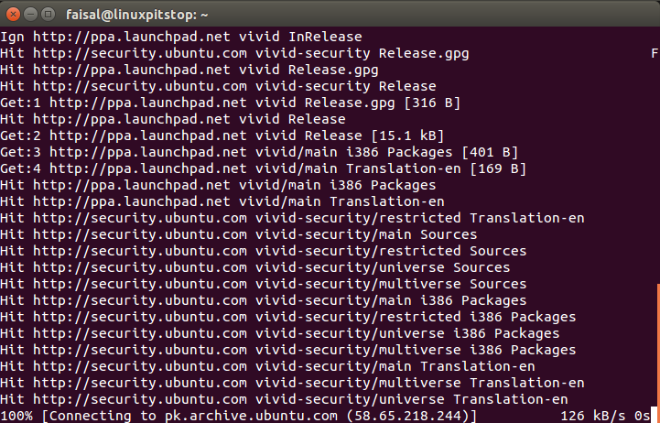Click the cursor block at end of progress line
660x423 pixels.
point(655,415)
